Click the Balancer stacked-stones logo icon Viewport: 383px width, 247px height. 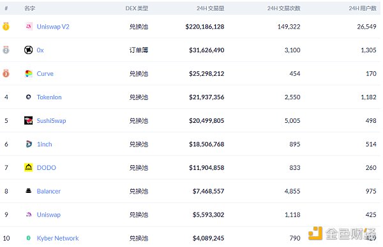tap(29, 191)
